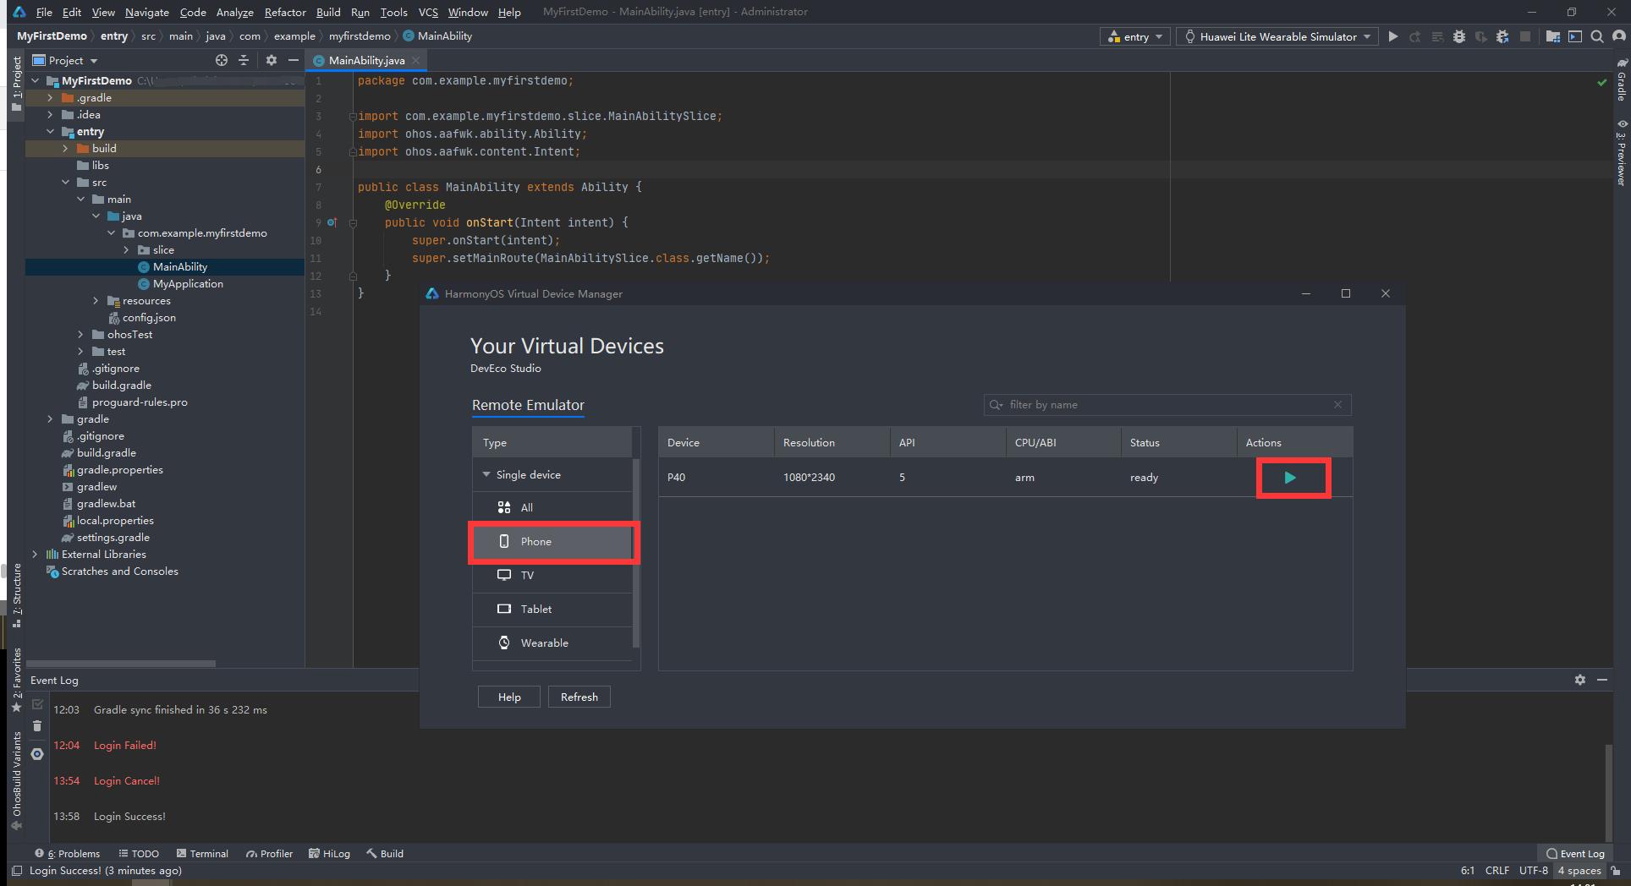Clear the filter by name field
Screen dimensions: 1631x886
coord(1337,404)
